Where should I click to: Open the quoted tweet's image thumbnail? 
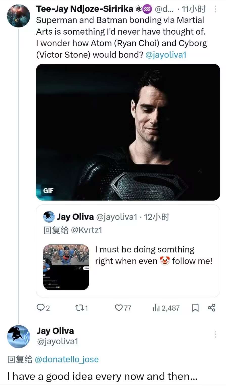pyautogui.click(x=66, y=267)
